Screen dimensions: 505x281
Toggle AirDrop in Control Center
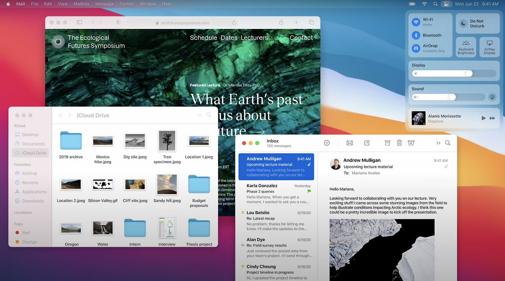point(416,48)
